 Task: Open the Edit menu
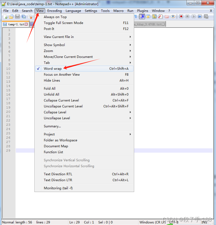tap(15, 11)
